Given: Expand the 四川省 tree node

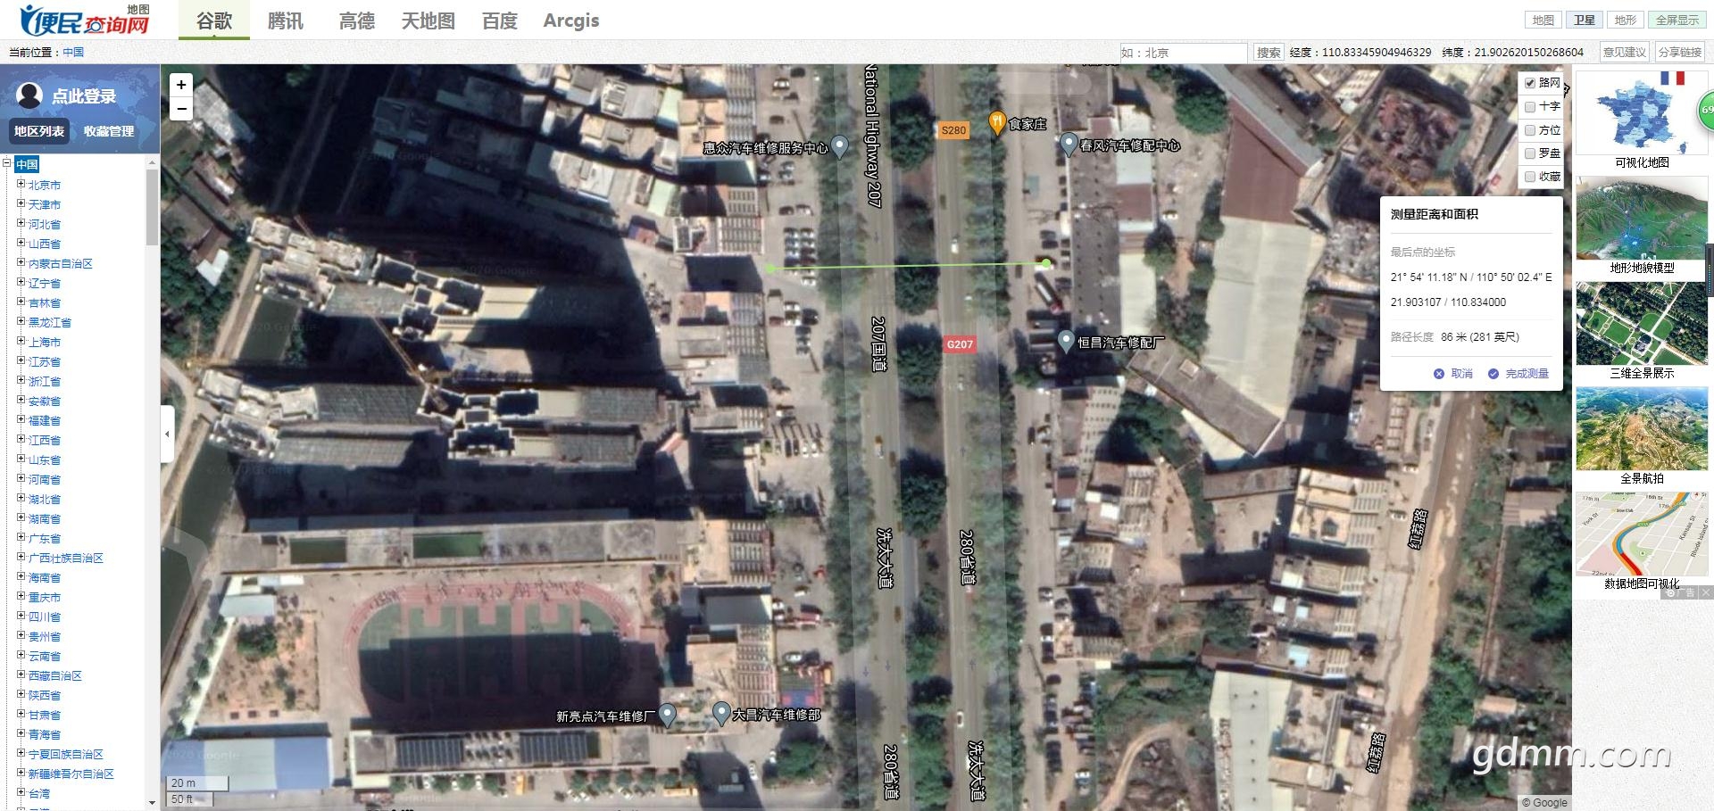Looking at the screenshot, I should (21, 617).
